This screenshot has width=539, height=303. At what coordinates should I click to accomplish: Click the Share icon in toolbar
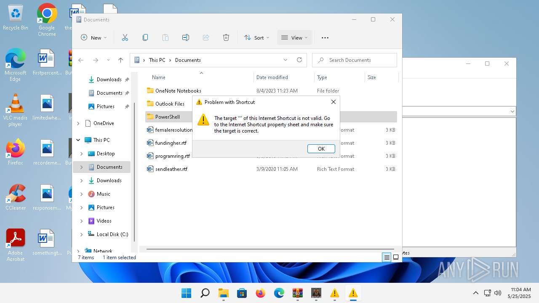click(x=206, y=37)
